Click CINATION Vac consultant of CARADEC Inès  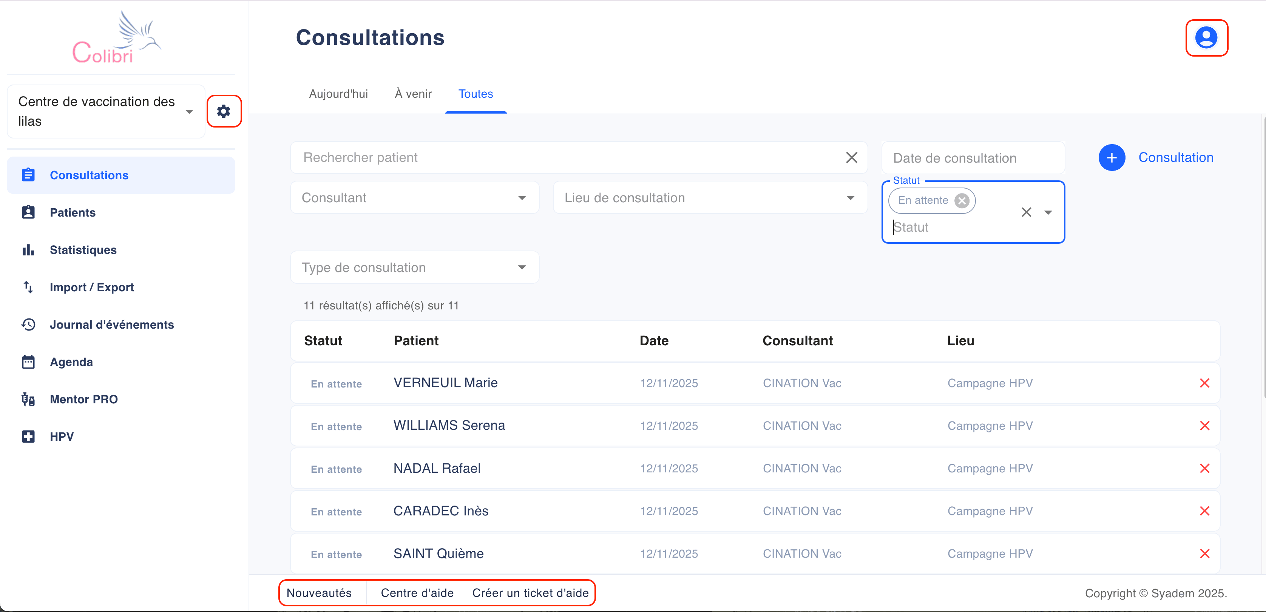tap(801, 511)
